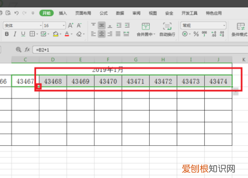Screen dimensions: 248x178
Task: Open the font size 16 dropdown
Action: [54, 26]
